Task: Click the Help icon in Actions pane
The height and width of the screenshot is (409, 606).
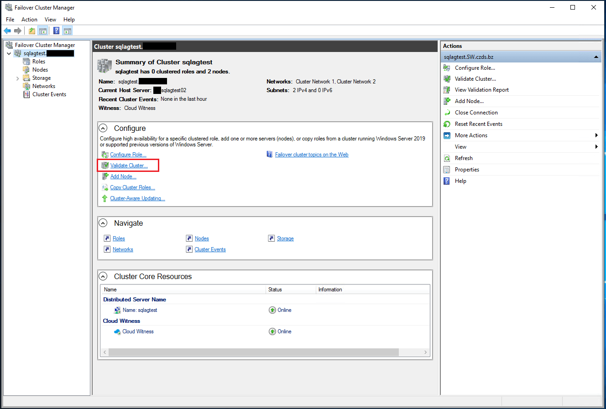Action: (x=447, y=181)
